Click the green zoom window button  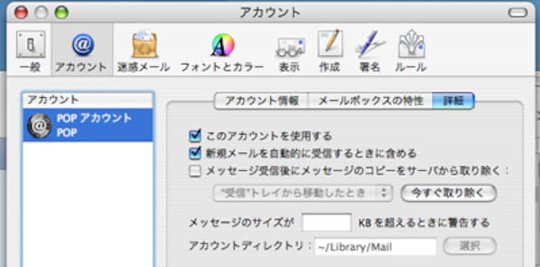61,13
